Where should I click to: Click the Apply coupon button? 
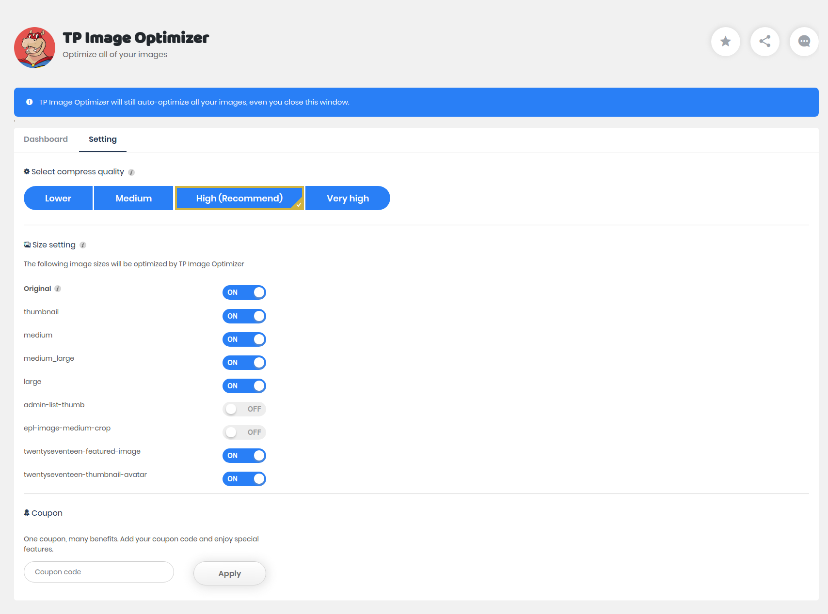click(230, 573)
